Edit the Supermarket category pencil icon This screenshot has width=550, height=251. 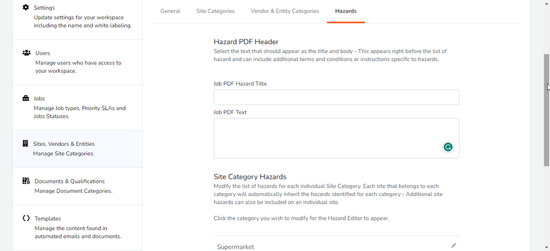454,246
